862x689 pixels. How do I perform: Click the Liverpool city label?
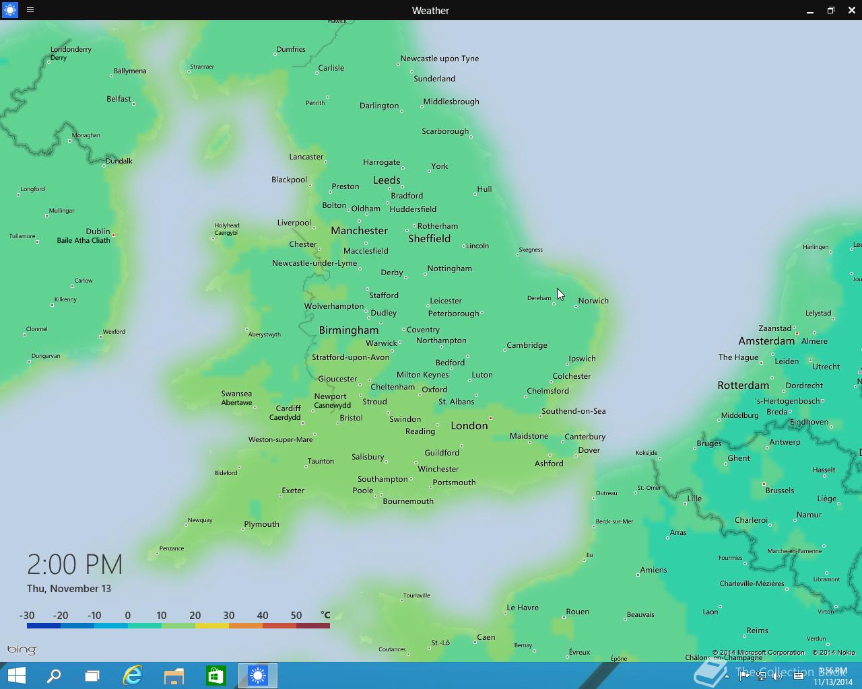pyautogui.click(x=294, y=223)
